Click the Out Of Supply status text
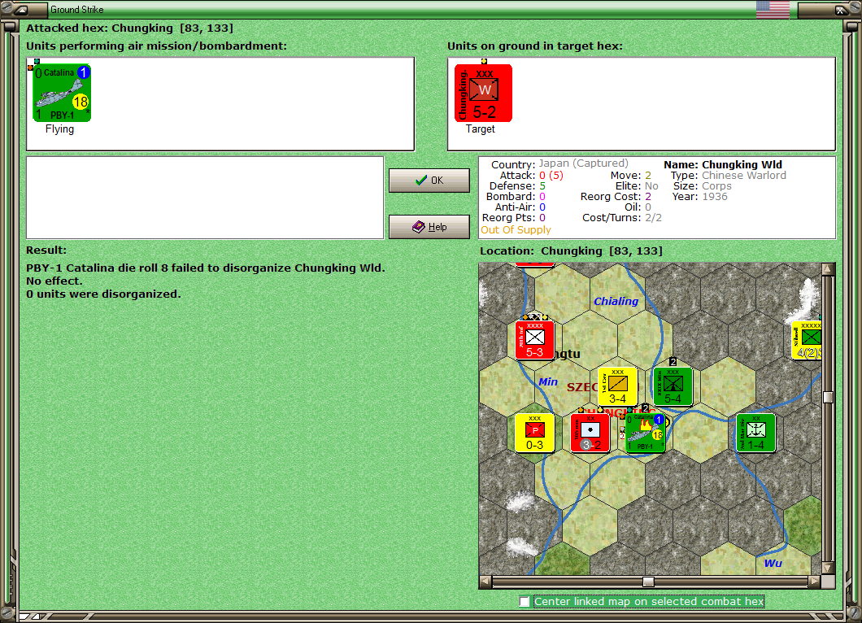 pyautogui.click(x=516, y=230)
